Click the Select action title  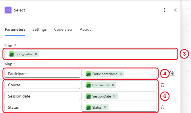click(20, 10)
